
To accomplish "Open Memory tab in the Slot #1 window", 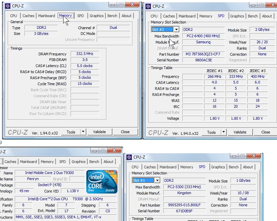I will [187, 167].
